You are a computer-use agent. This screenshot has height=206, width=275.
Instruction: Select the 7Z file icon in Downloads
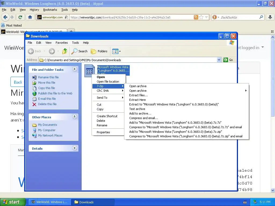[89, 71]
